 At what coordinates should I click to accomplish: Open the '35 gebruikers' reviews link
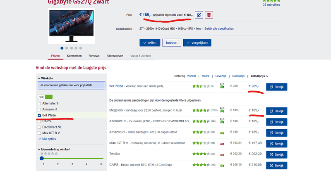click(x=271, y=5)
